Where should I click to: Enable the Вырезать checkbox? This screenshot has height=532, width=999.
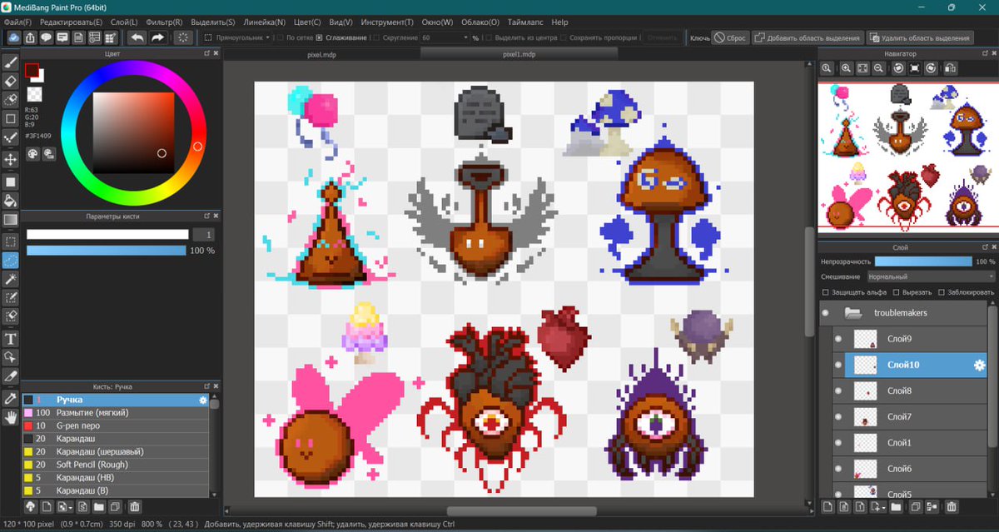point(897,292)
